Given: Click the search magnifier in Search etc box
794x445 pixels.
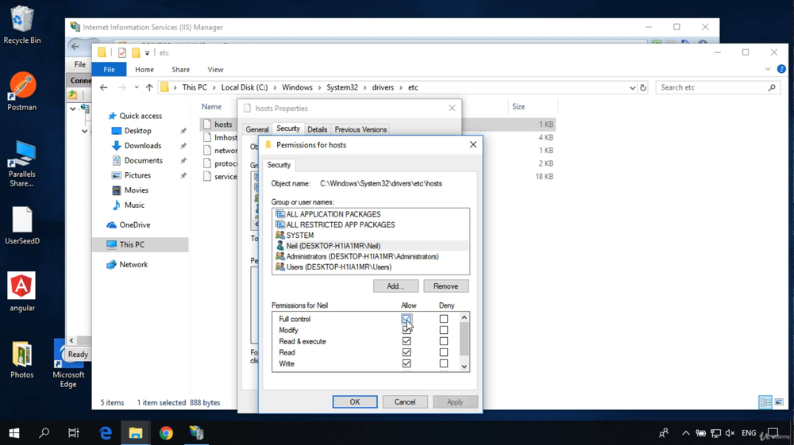Looking at the screenshot, I should tap(772, 87).
